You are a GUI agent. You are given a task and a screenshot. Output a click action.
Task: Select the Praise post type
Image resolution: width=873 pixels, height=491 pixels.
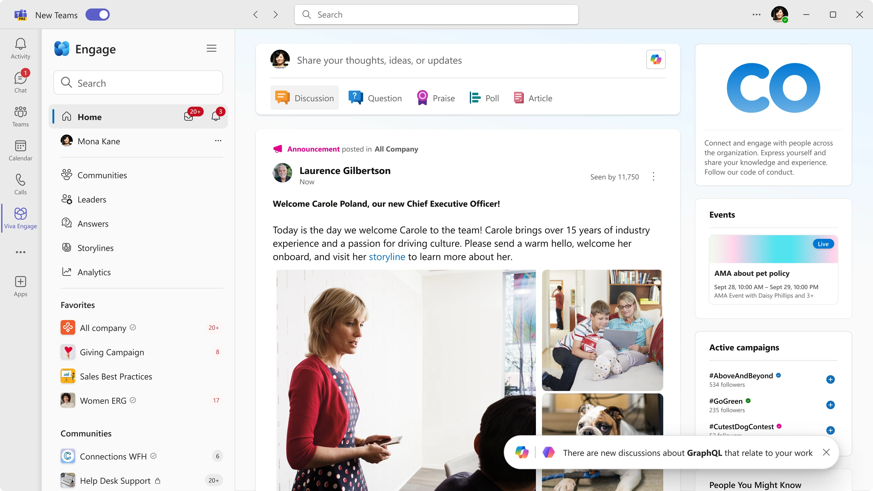pos(436,98)
